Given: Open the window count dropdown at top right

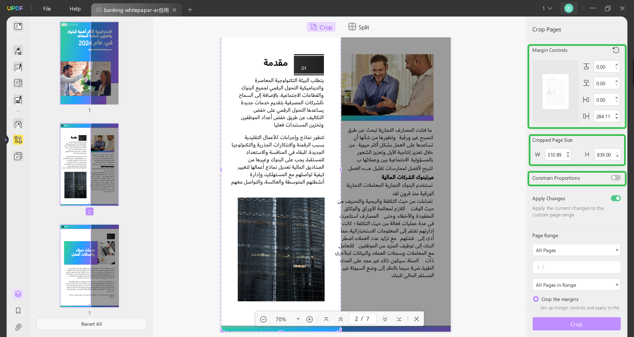Looking at the screenshot, I should point(547,9).
